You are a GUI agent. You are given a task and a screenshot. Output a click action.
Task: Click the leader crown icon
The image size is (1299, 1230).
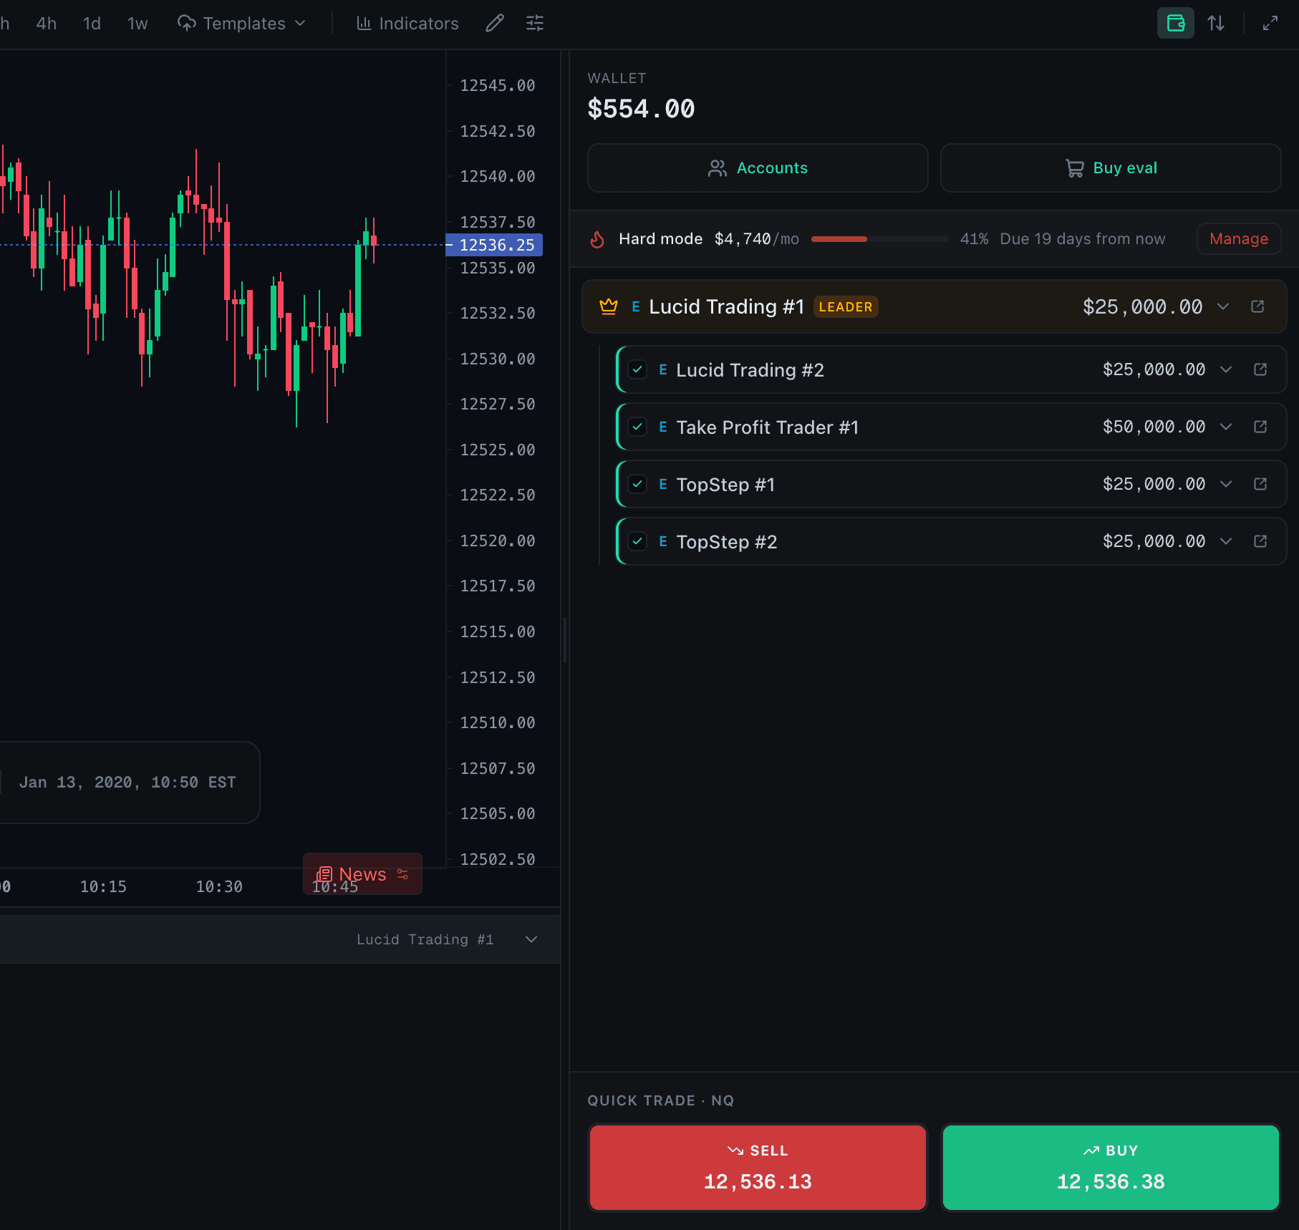609,306
